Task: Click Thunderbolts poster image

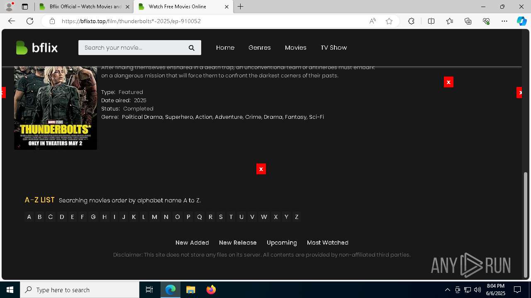Action: click(x=56, y=108)
